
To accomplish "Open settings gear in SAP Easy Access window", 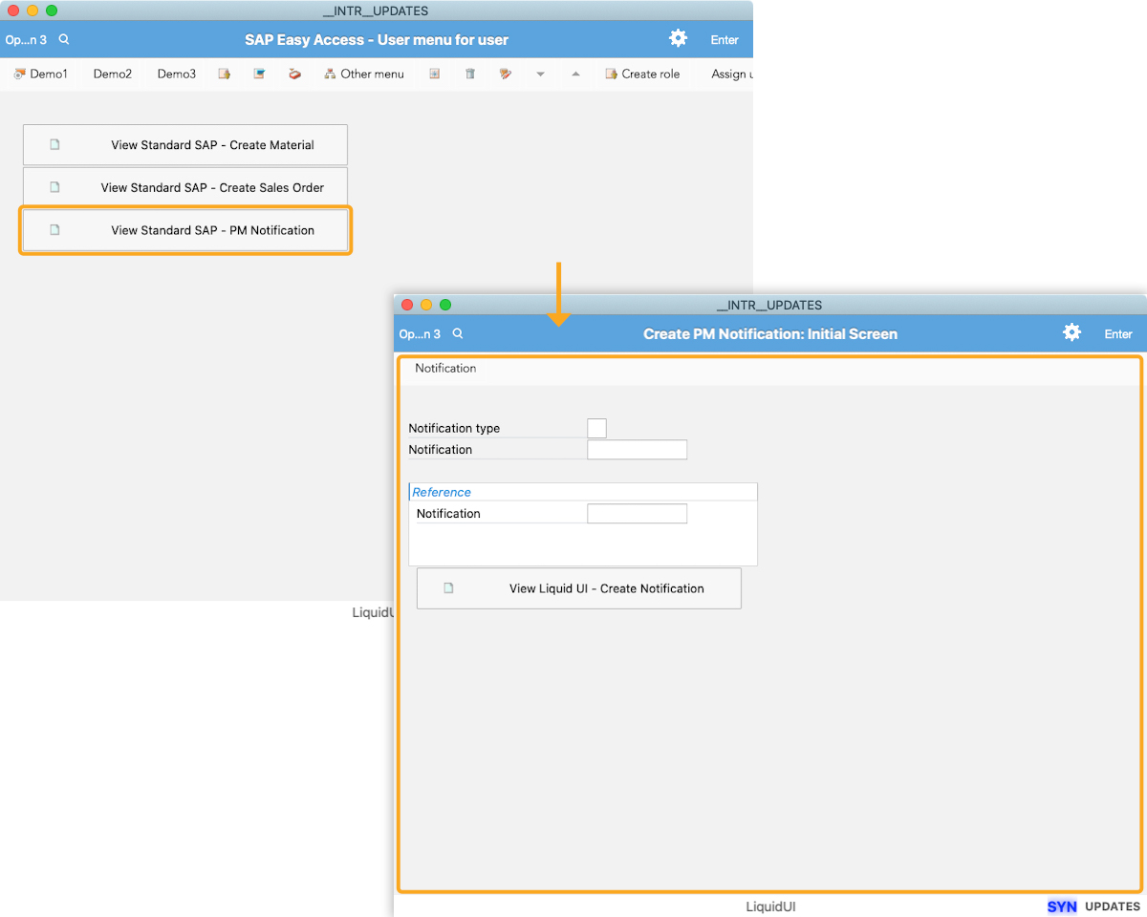I will 678,38.
